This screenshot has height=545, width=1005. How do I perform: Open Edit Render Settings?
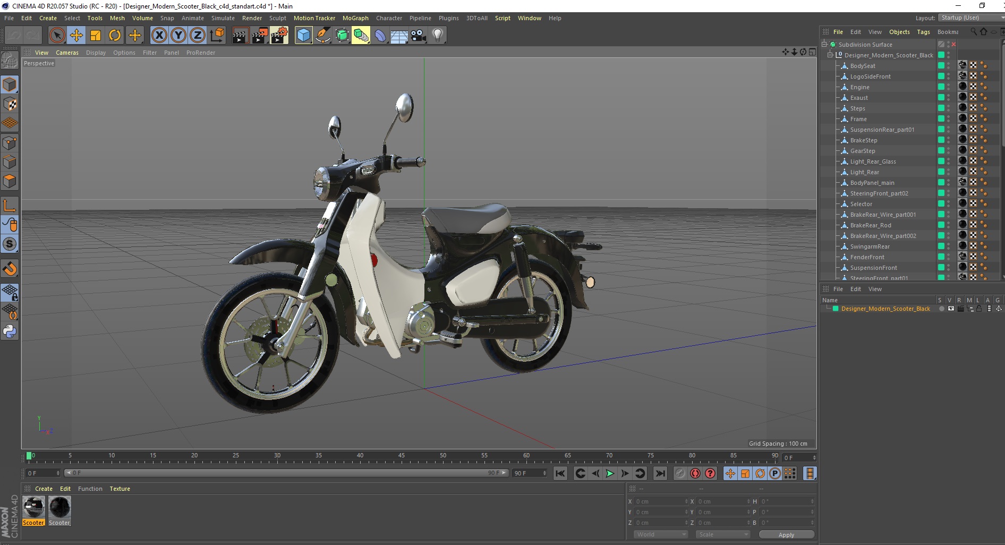point(279,36)
